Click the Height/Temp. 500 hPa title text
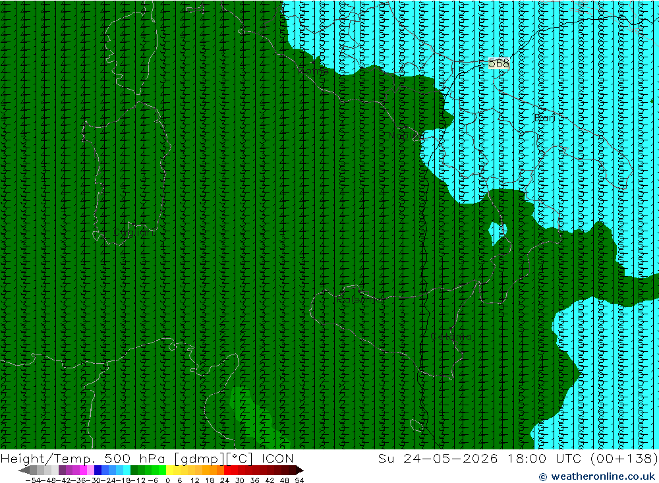 click(83, 458)
